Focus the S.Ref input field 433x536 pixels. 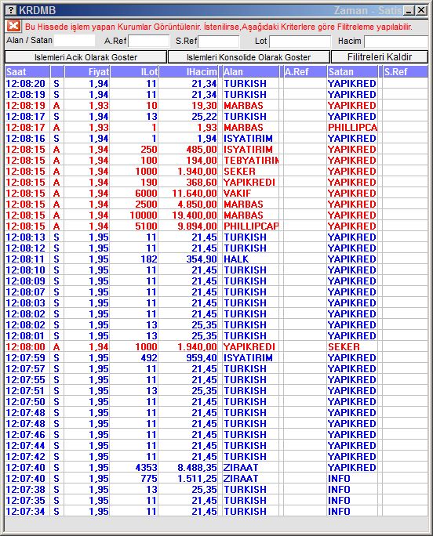219,41
